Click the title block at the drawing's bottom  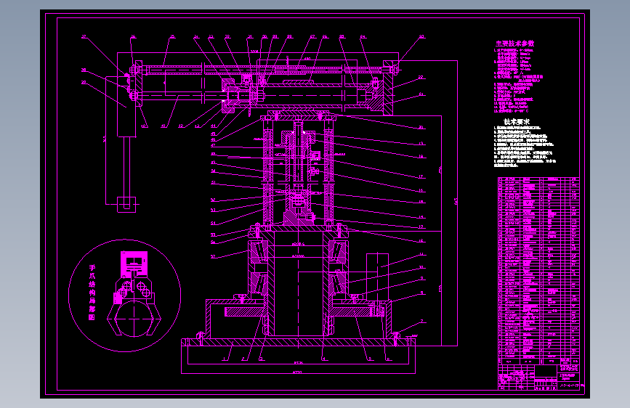tap(538, 377)
